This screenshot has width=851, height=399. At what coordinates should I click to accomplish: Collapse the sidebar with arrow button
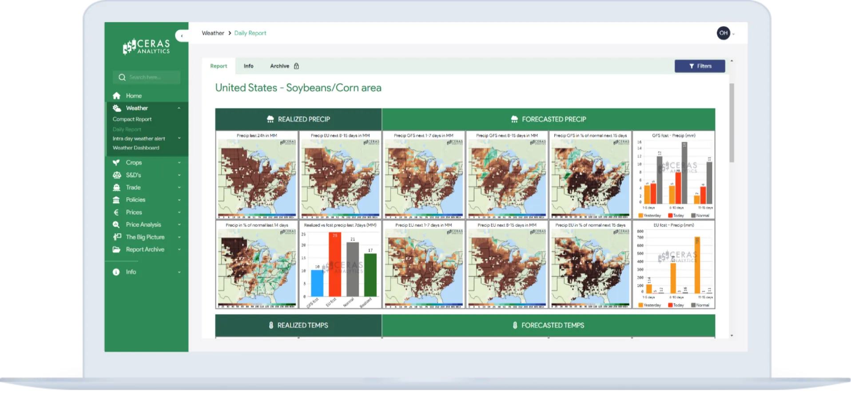[x=182, y=36]
